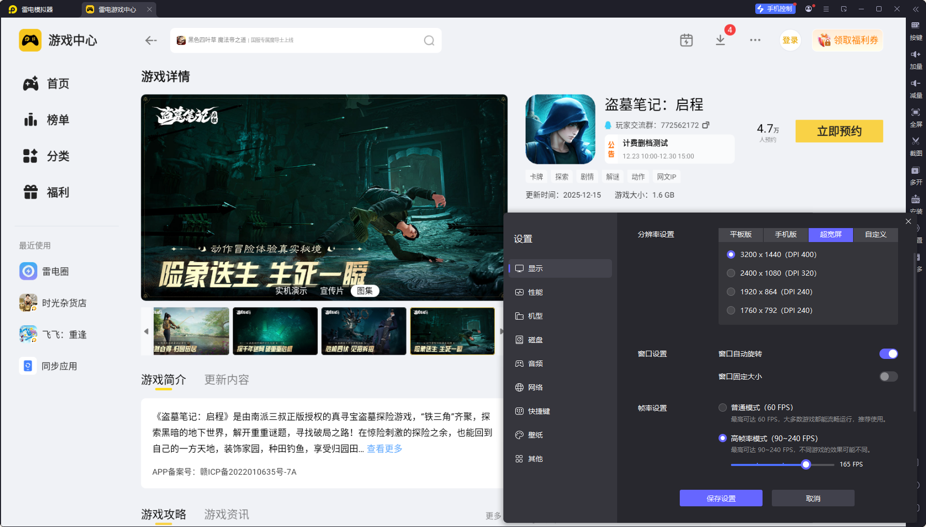This screenshot has height=527, width=926.
Task: Click the back arrow beside the search box
Action: [151, 40]
